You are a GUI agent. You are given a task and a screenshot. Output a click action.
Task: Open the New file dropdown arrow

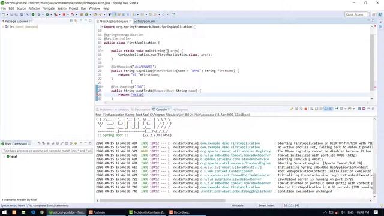coord(7,14)
